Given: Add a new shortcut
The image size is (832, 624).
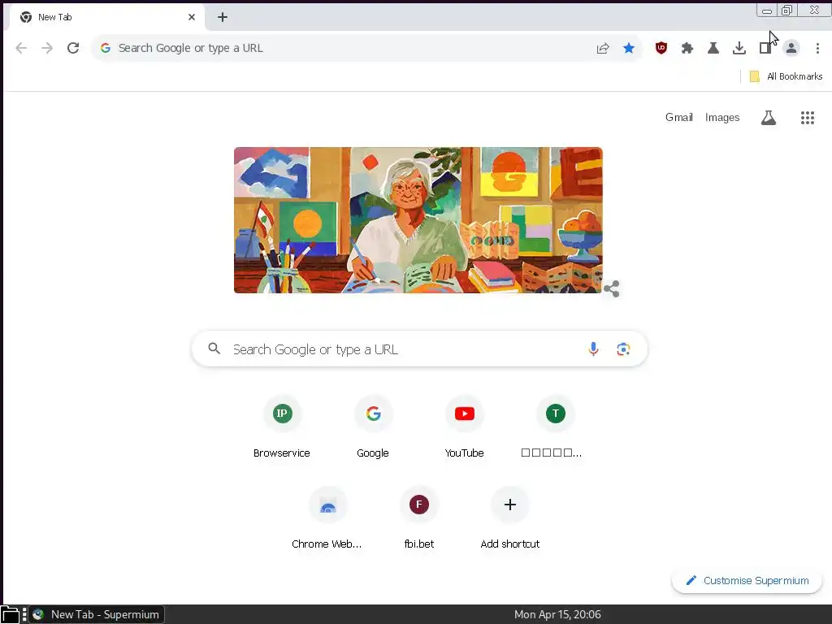Looking at the screenshot, I should pos(510,518).
